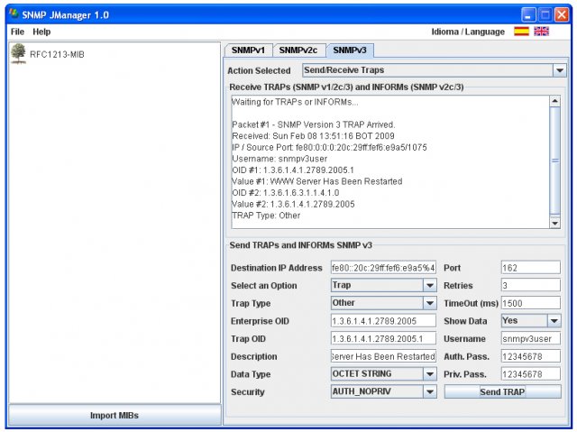Viewport: 577px width, 432px height.
Task: Click the Trap OID field
Action: click(383, 338)
